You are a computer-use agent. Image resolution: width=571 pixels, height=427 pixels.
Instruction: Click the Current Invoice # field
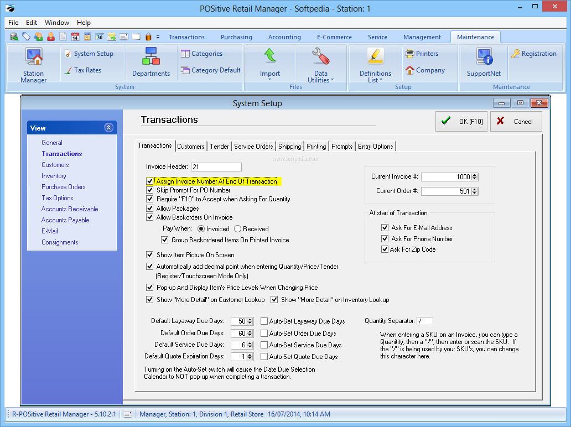pos(446,177)
